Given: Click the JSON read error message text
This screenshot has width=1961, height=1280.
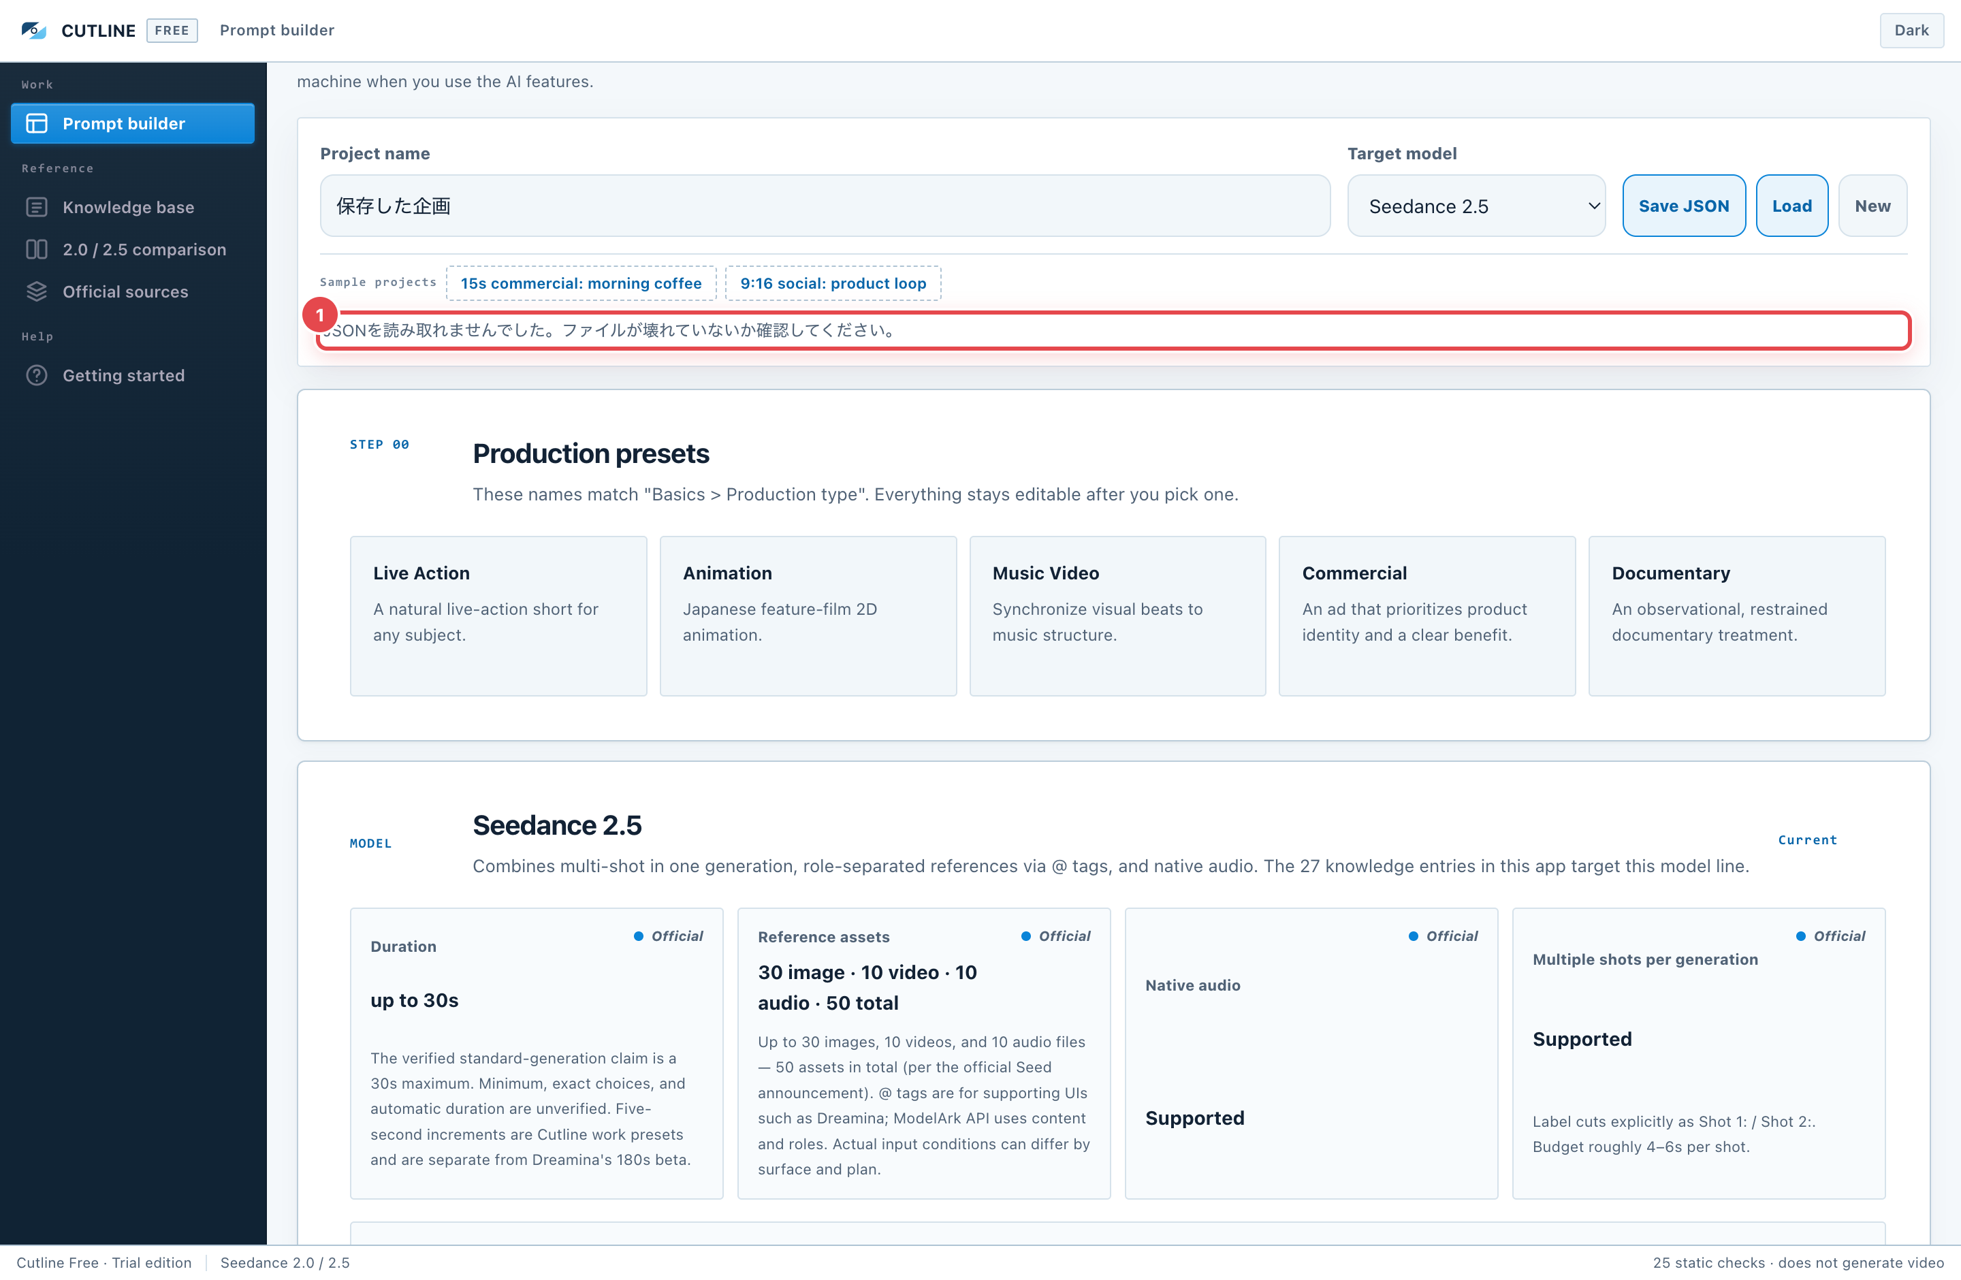Looking at the screenshot, I should click(x=609, y=330).
